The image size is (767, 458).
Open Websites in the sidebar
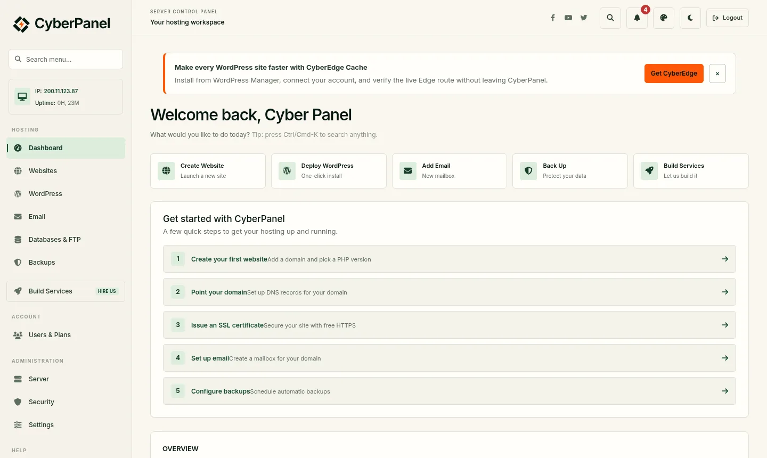point(66,171)
